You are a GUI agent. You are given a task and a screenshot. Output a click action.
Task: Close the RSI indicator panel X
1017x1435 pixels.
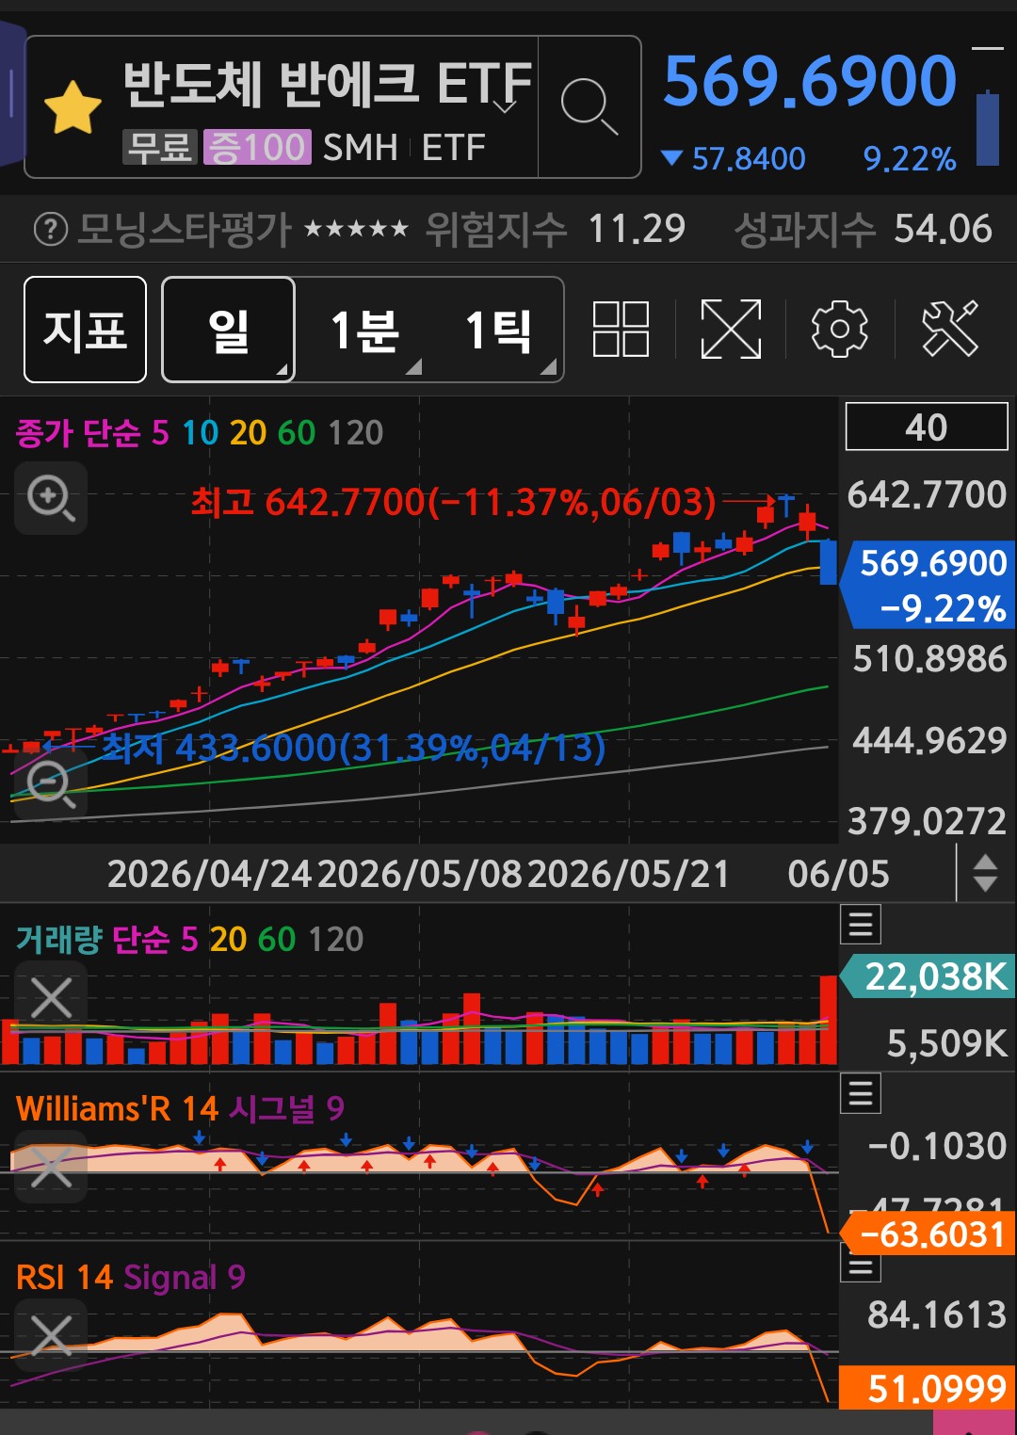pyautogui.click(x=51, y=1335)
